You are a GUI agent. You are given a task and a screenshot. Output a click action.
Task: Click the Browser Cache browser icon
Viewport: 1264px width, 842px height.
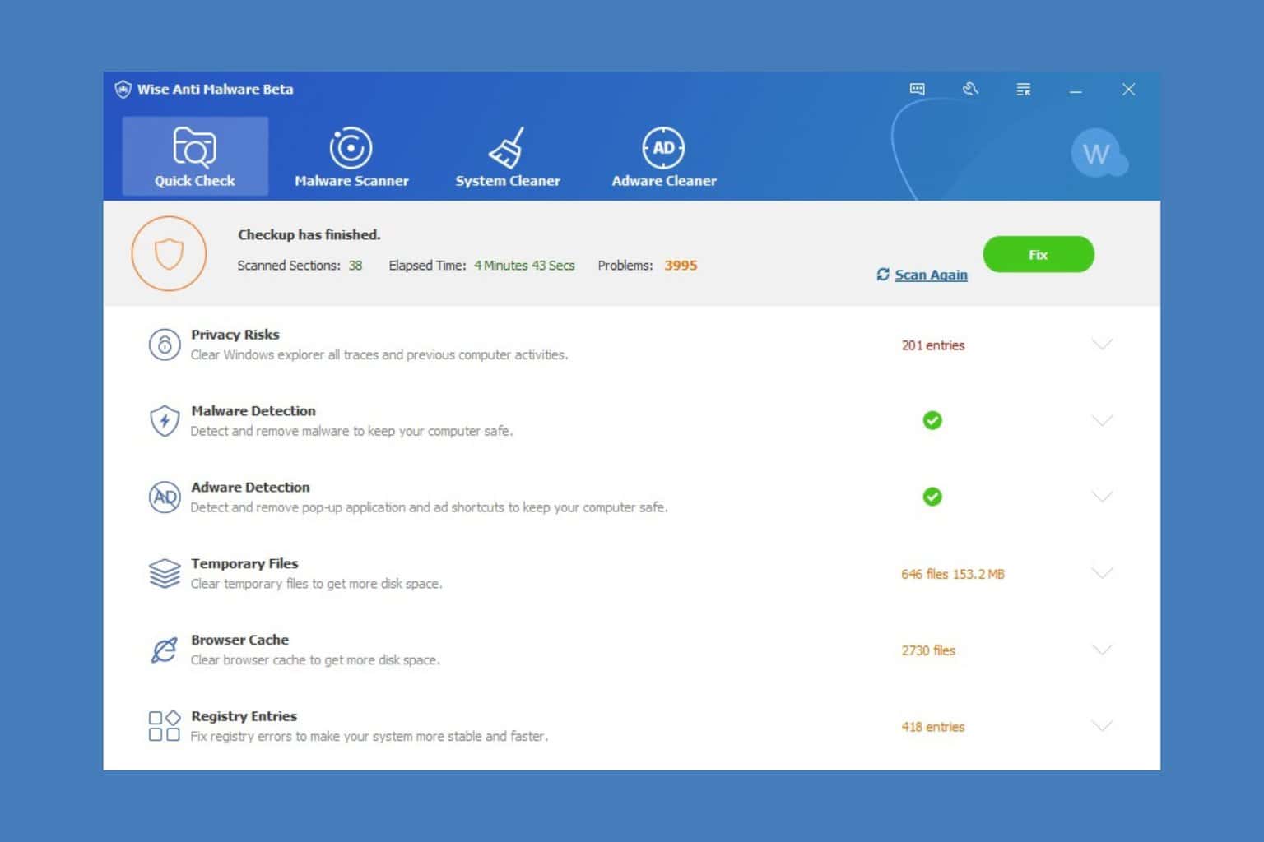[x=165, y=650]
